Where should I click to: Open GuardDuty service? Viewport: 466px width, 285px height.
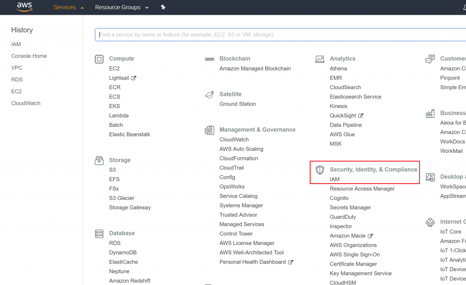(x=343, y=217)
